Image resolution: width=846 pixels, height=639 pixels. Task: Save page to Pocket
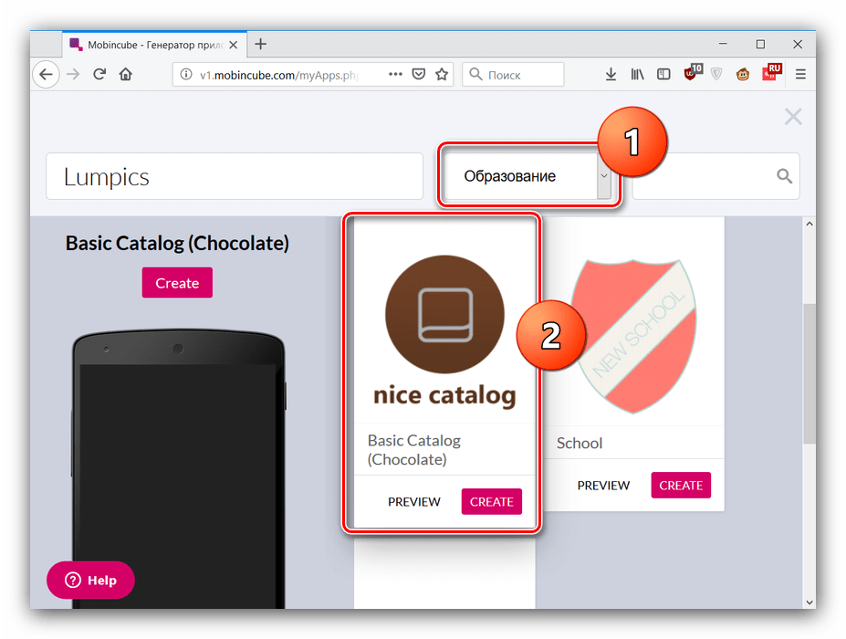pos(418,75)
